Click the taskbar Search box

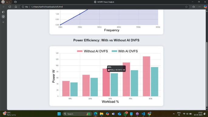[77, 114]
